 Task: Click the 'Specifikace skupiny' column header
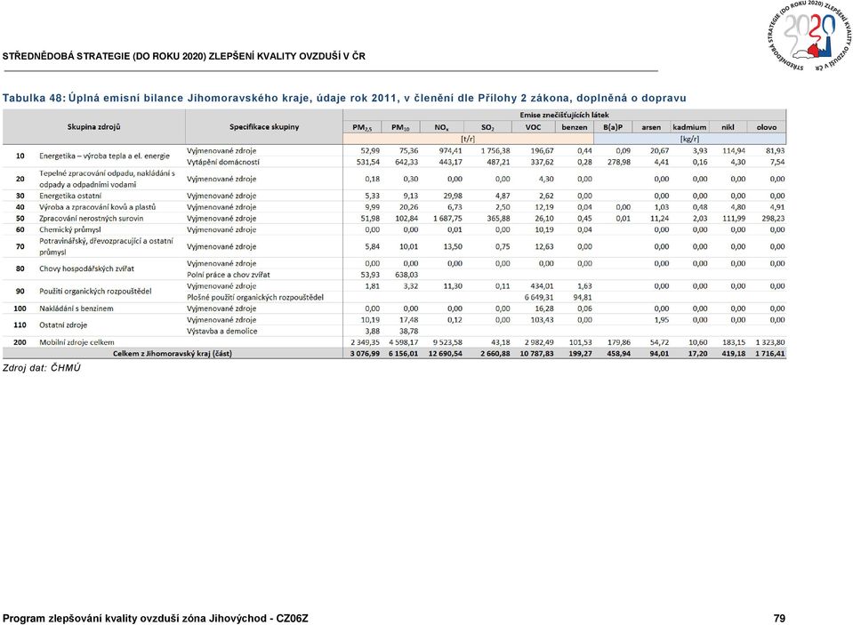264,127
